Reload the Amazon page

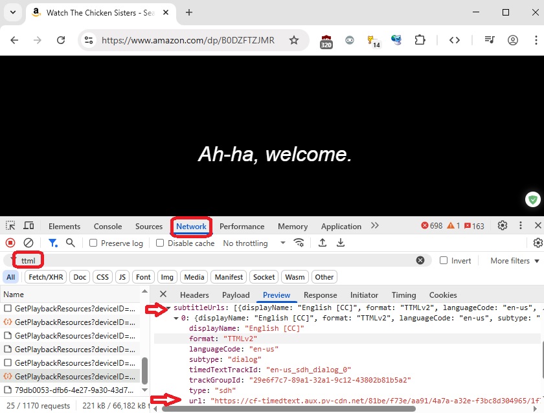(x=61, y=40)
